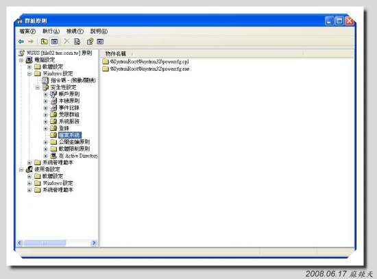Click the 使用者設定 user icon

pyautogui.click(x=29, y=169)
